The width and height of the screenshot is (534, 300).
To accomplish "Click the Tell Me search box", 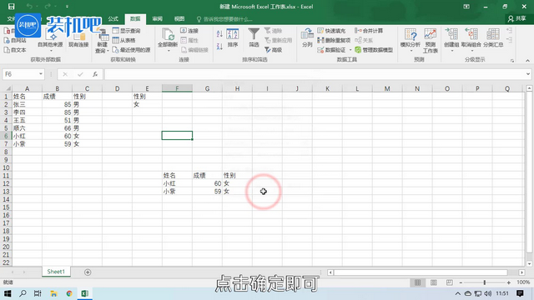I will [x=224, y=19].
